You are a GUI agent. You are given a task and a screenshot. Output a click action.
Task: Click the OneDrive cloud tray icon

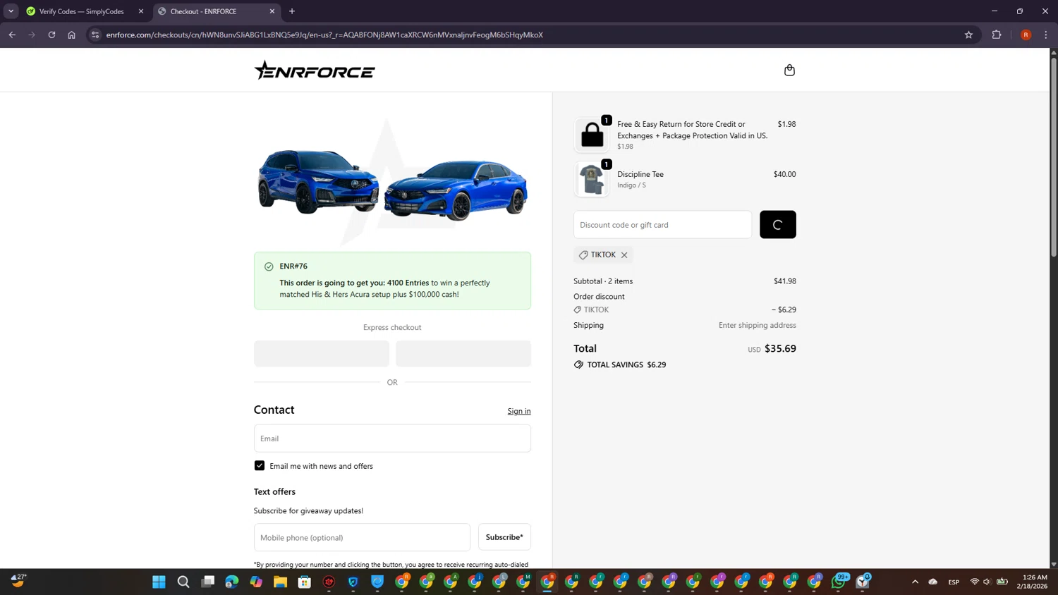point(933,582)
